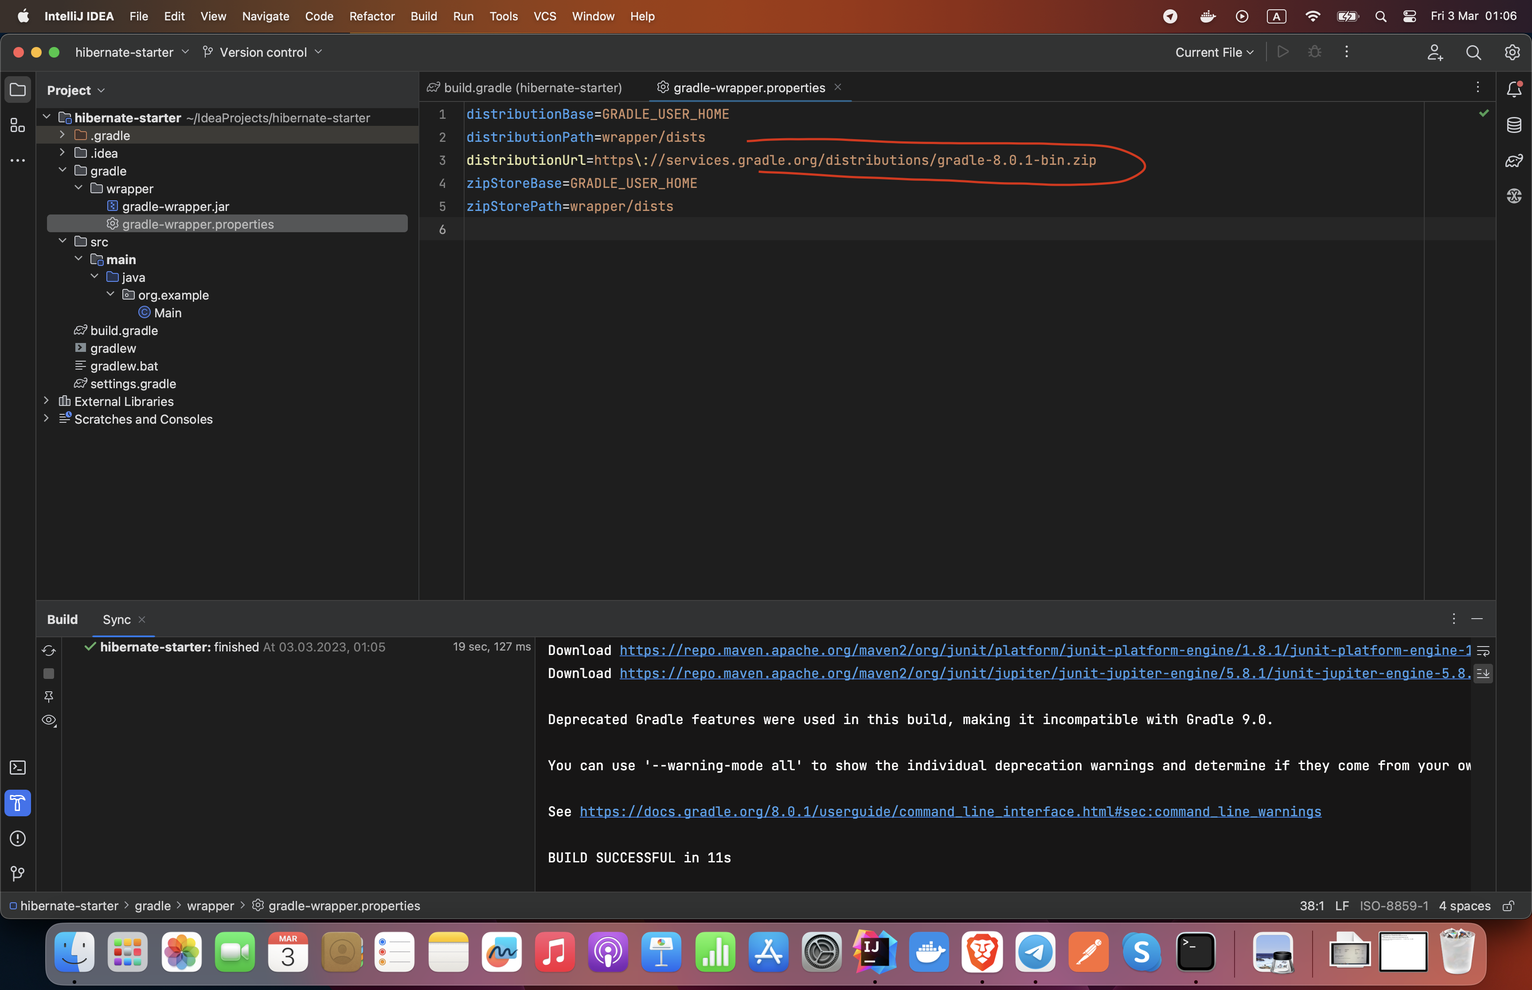
Task: Open the Structure tool window icon
Action: (17, 125)
